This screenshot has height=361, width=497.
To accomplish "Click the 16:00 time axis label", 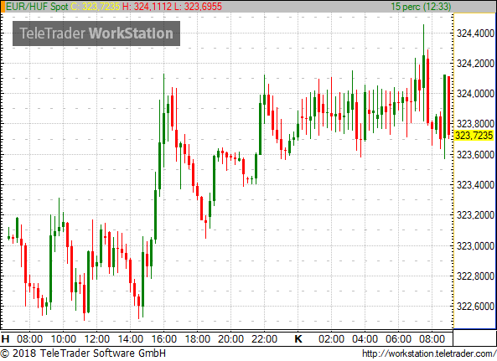I will point(164,339).
